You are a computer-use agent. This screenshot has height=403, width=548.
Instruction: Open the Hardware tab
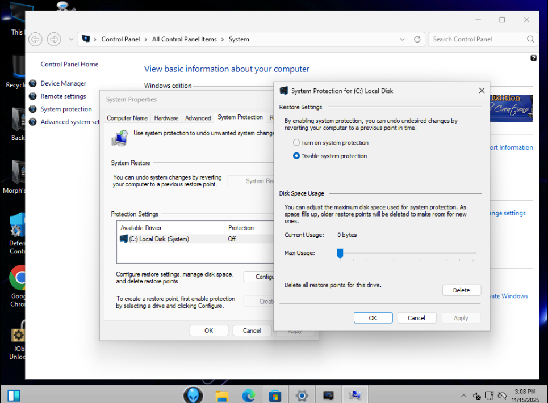166,118
